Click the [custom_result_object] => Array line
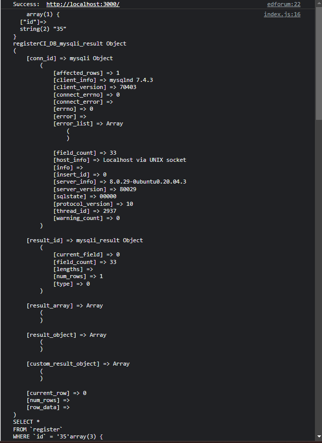 click(78, 364)
